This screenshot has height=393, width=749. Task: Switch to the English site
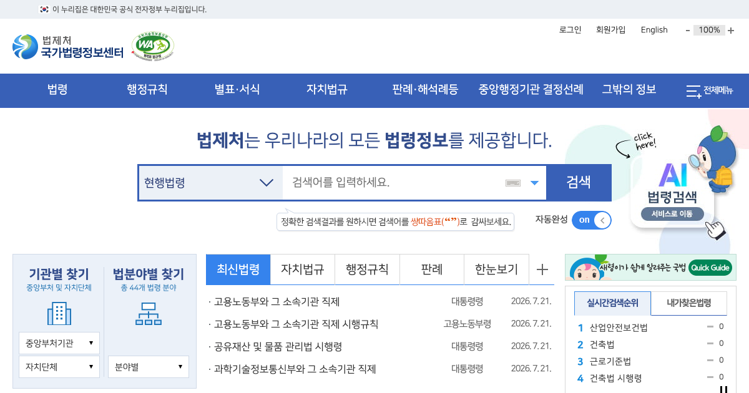click(x=654, y=30)
